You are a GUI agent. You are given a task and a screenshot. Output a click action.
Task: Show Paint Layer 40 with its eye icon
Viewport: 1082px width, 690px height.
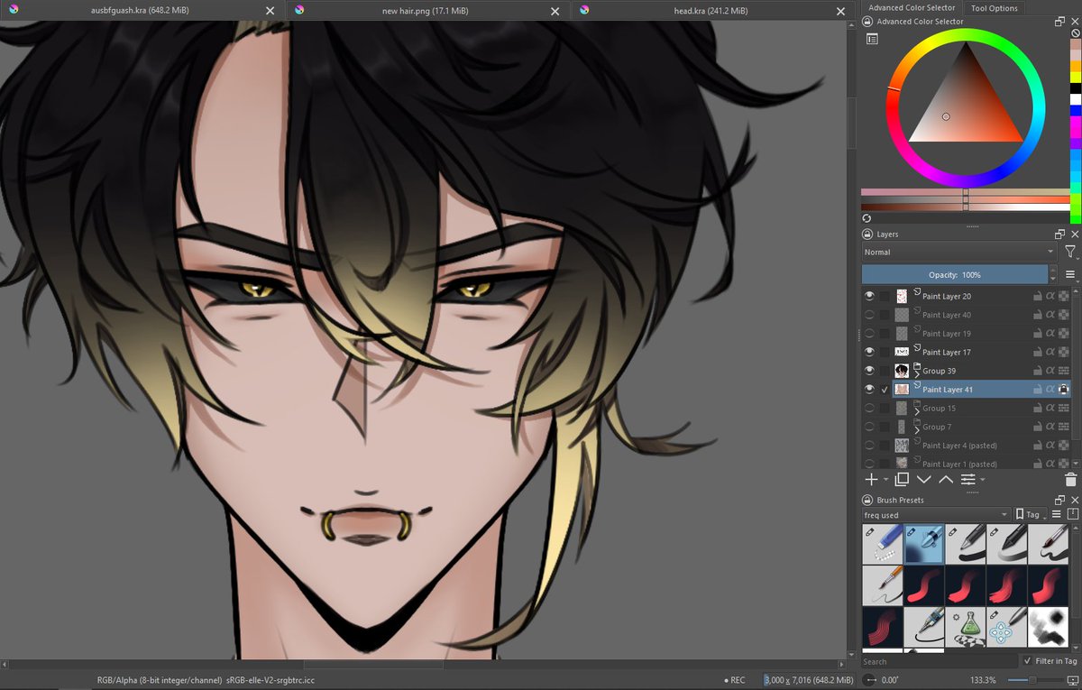click(x=869, y=315)
